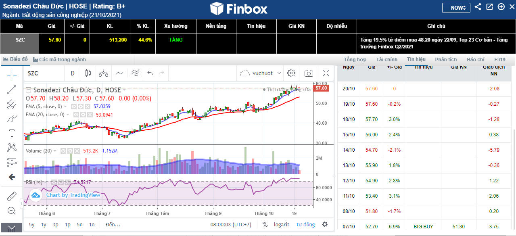Select the brush drawing tool
The height and width of the screenshot is (236, 516).
tap(12, 119)
